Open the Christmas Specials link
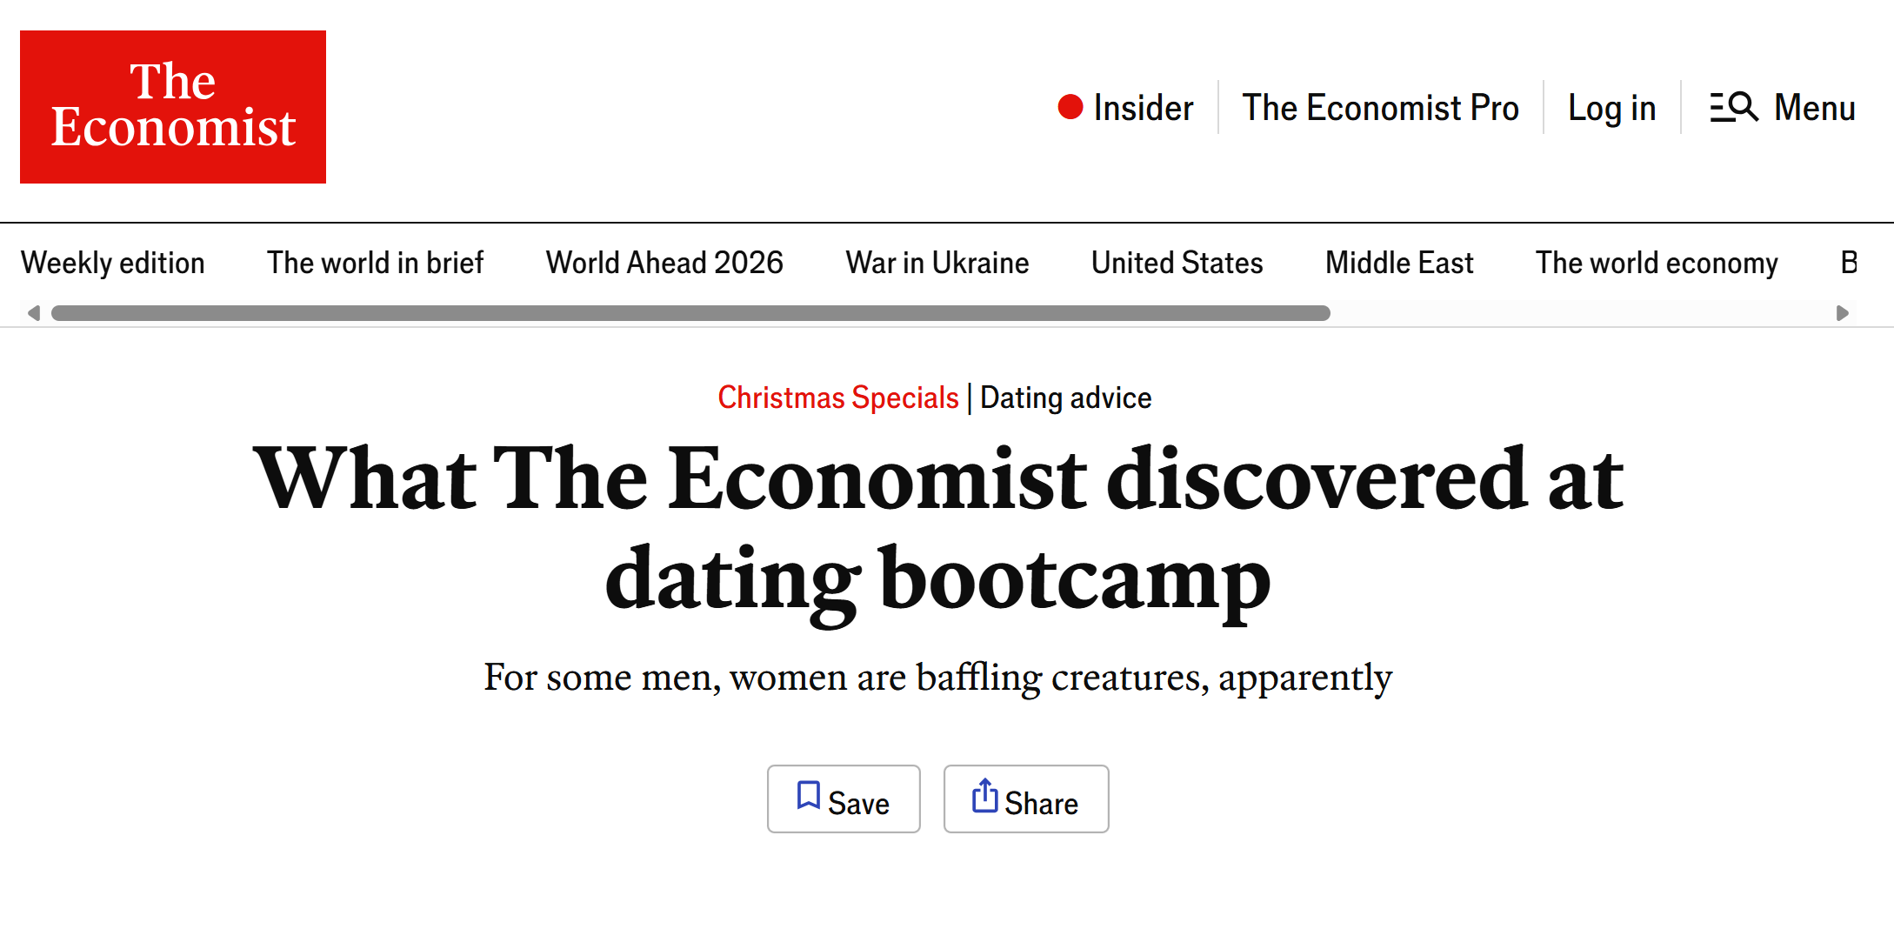The height and width of the screenshot is (949, 1894). click(837, 398)
